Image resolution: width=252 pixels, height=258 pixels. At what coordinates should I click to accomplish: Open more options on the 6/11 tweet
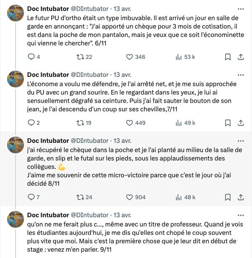pos(241,8)
